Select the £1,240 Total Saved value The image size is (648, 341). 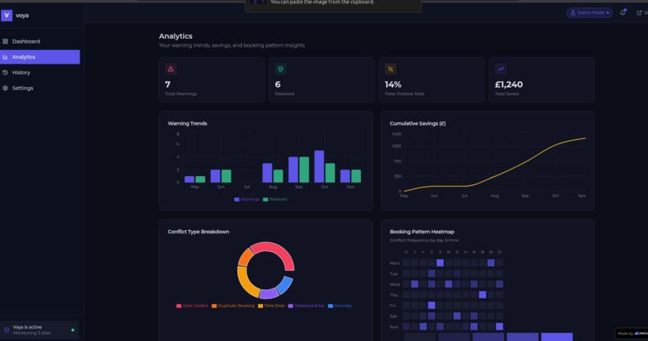(509, 84)
